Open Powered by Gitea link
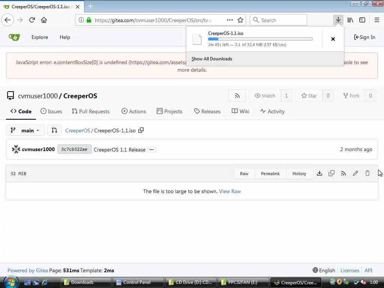 tap(27, 270)
